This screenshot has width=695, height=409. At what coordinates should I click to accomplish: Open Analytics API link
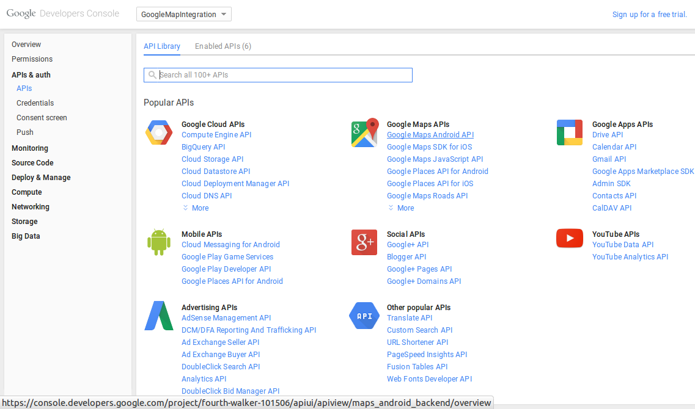[x=204, y=379]
